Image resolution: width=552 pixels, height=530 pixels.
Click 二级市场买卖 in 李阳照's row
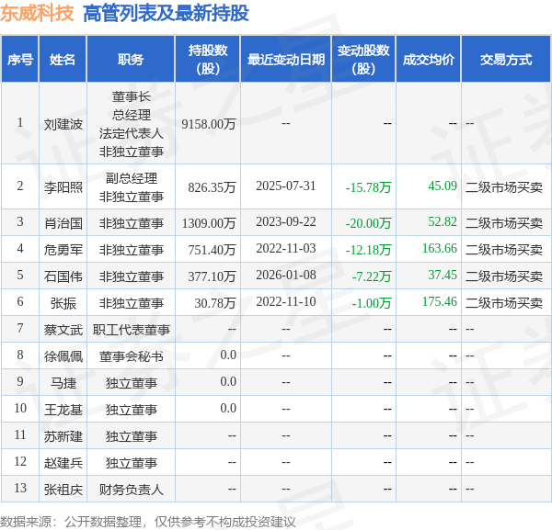click(x=504, y=187)
